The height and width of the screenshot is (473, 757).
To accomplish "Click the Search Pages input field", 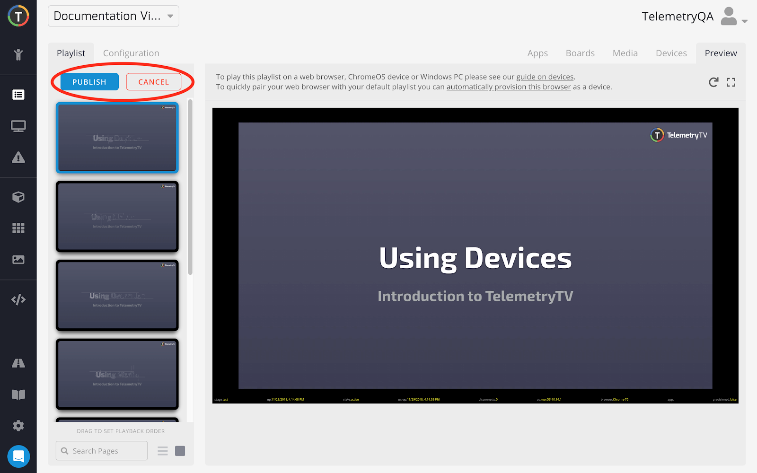I will point(102,451).
